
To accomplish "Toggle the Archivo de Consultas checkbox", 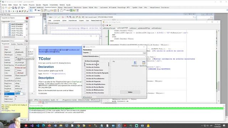I will (85, 76).
